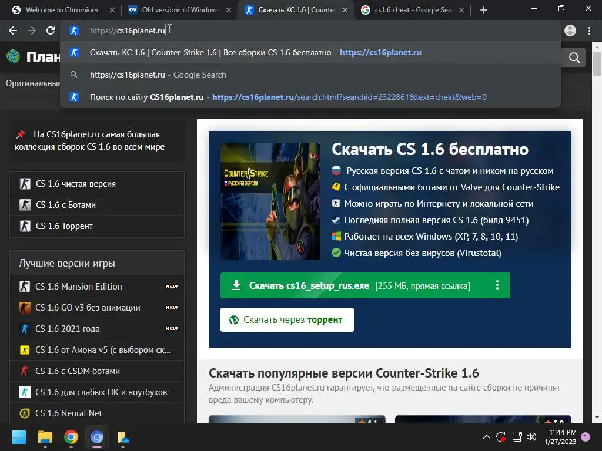Click the red CSDM ботами icon
The height and width of the screenshot is (451, 602).
[25, 371]
